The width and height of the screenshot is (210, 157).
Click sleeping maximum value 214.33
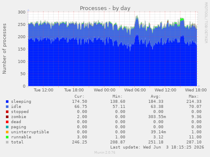coord(194,102)
